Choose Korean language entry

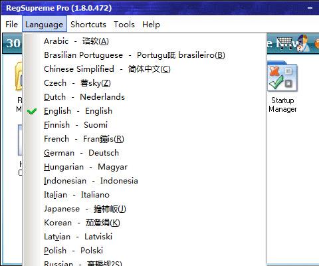pos(145,223)
